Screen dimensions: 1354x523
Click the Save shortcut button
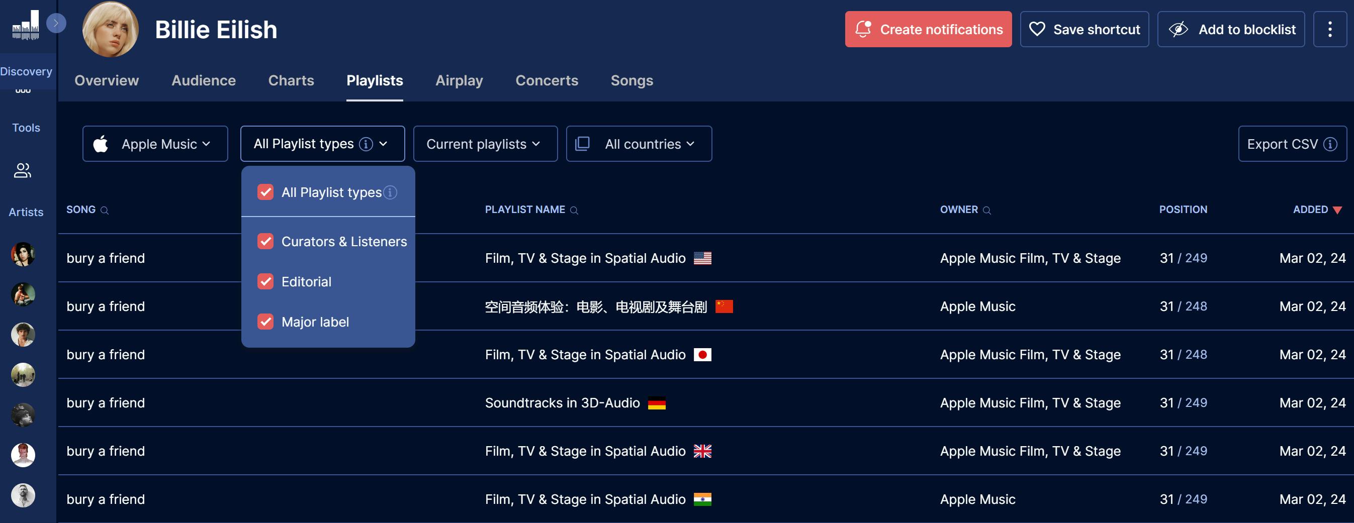[1084, 30]
